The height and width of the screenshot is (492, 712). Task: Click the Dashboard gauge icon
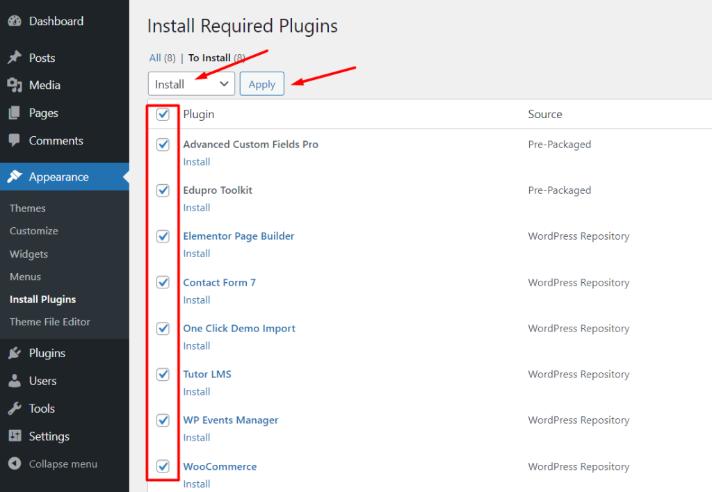point(15,21)
